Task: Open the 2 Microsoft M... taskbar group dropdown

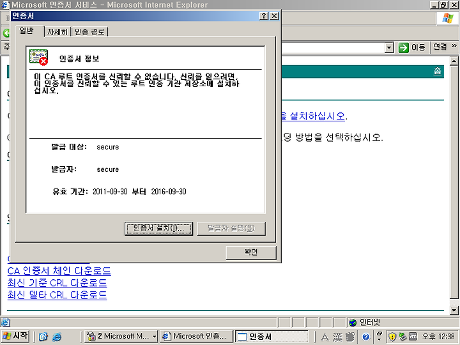Action: click(154, 336)
